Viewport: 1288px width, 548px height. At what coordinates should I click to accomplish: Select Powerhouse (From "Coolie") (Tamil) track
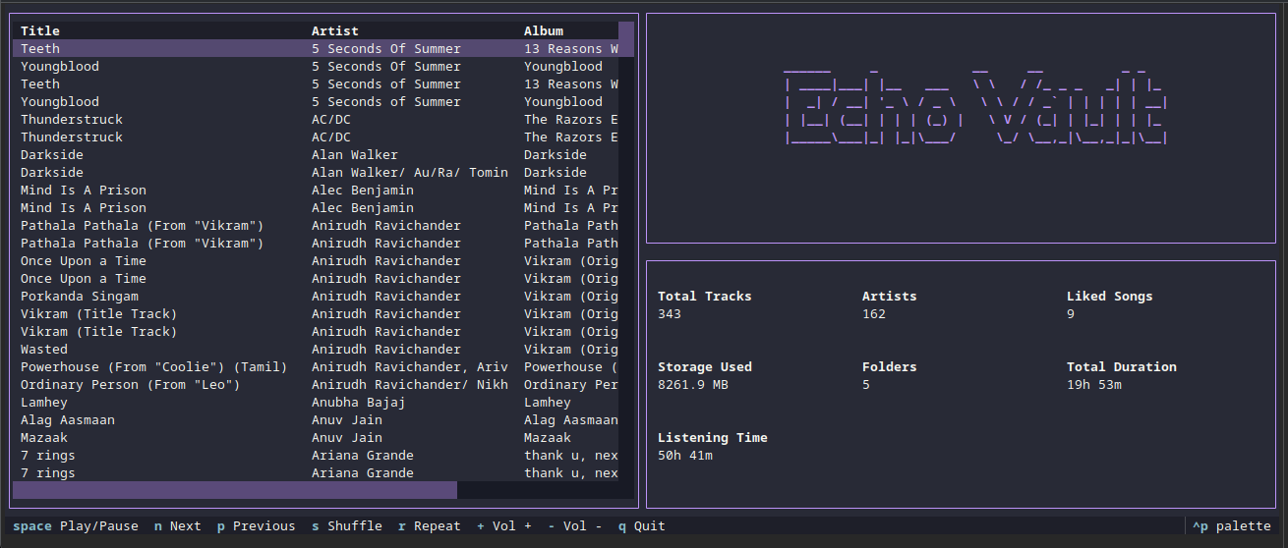click(154, 366)
